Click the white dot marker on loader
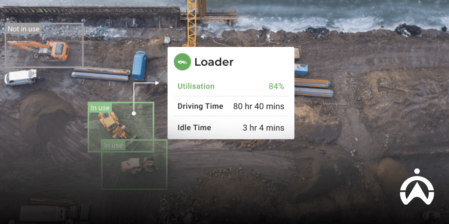The height and width of the screenshot is (224, 449). click(134, 113)
